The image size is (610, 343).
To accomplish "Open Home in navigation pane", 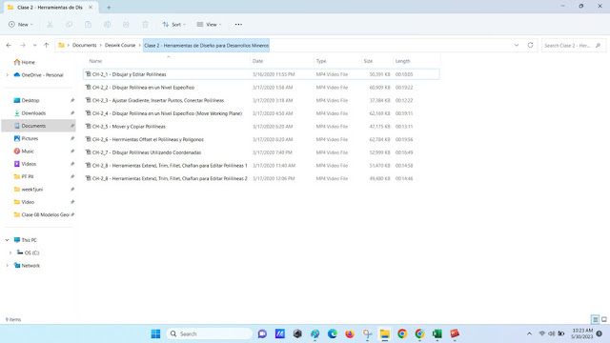I will [x=24, y=62].
